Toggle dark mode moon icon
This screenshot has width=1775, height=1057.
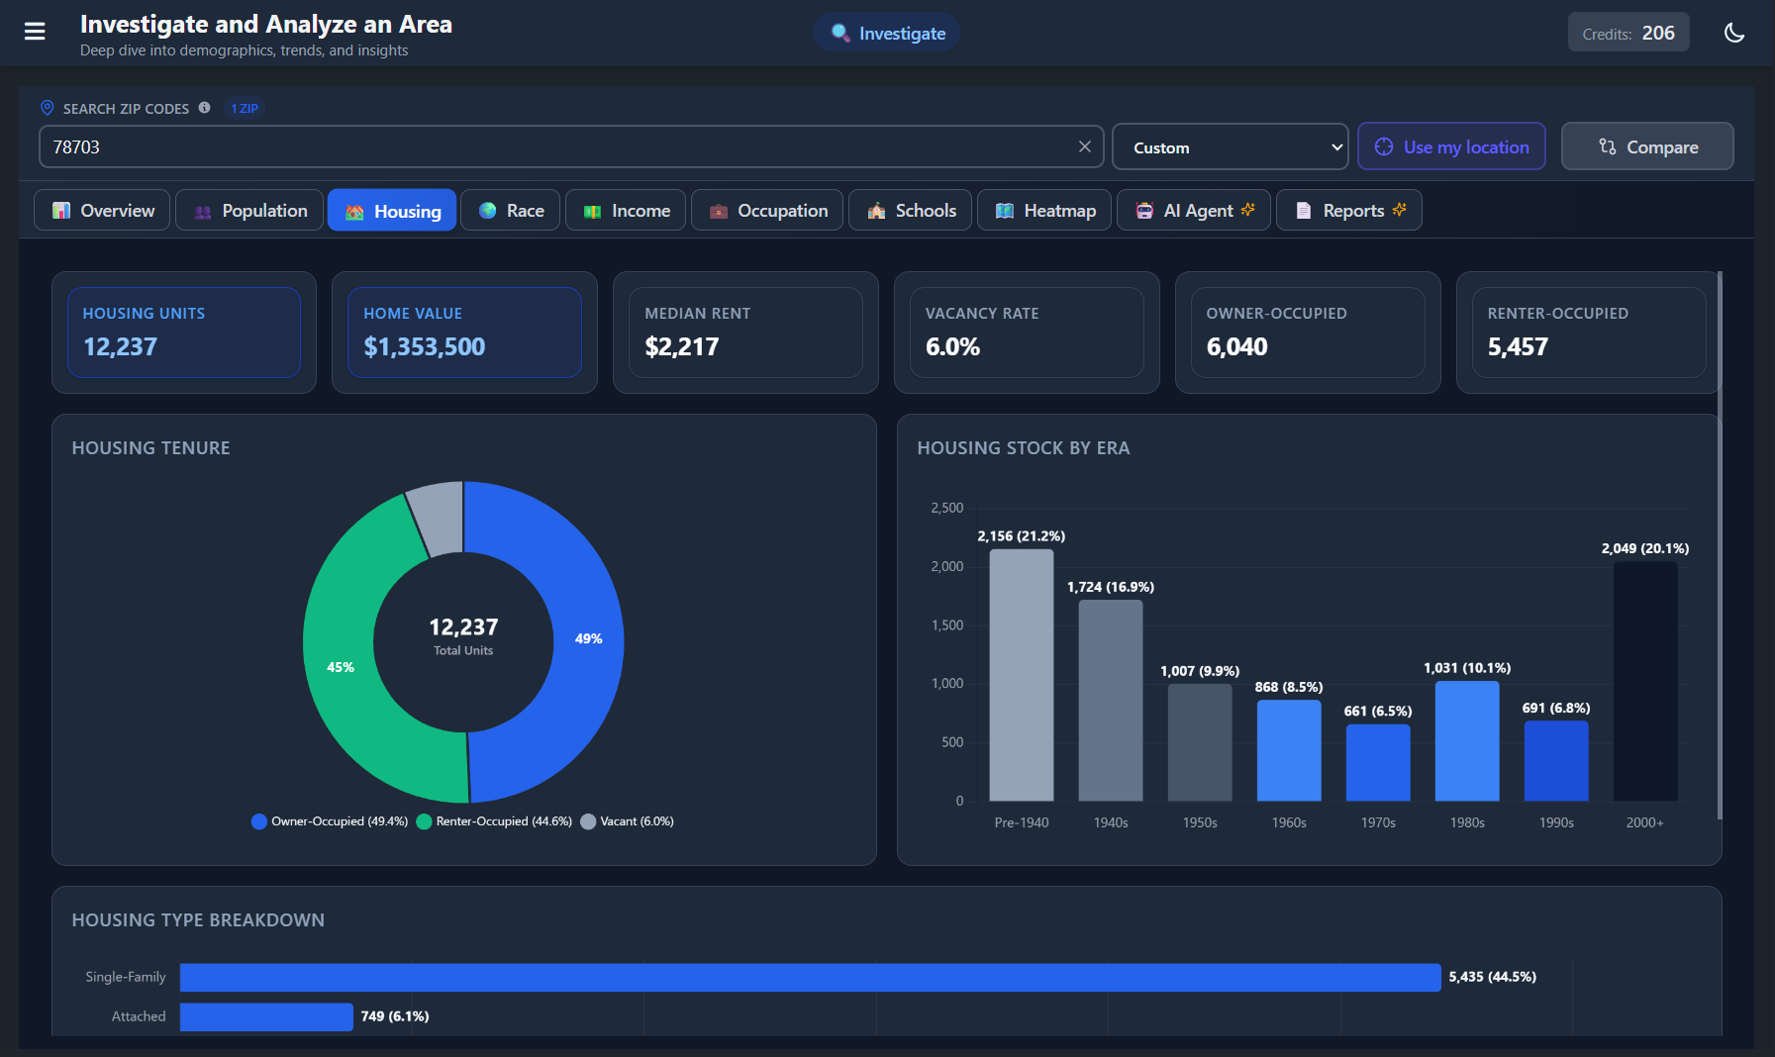[x=1733, y=33]
